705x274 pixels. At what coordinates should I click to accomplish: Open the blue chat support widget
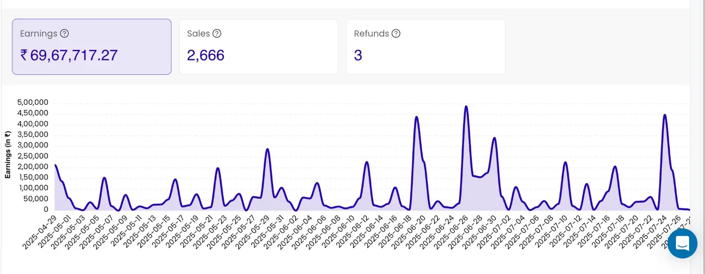point(682,243)
